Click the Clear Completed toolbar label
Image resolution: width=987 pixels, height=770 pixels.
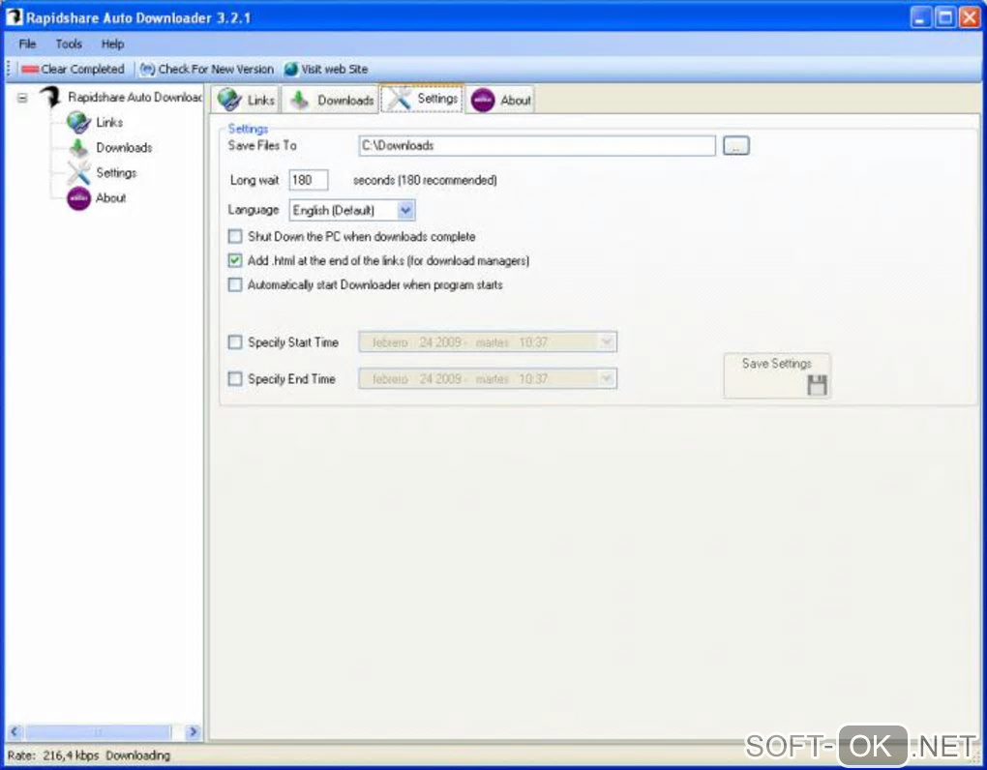pos(82,70)
